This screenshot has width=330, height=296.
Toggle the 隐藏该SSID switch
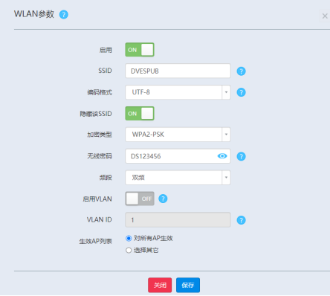(140, 114)
